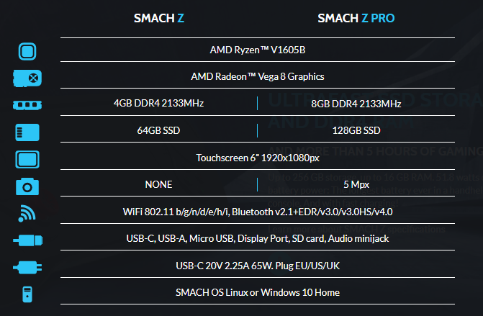The height and width of the screenshot is (316, 483).
Task: Select the 4GB DDR4 2133MHz cell
Action: [158, 104]
